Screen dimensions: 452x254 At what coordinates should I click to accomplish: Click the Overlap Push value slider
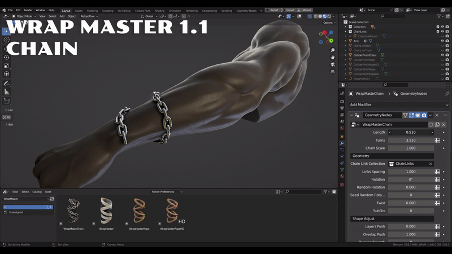tap(411, 234)
